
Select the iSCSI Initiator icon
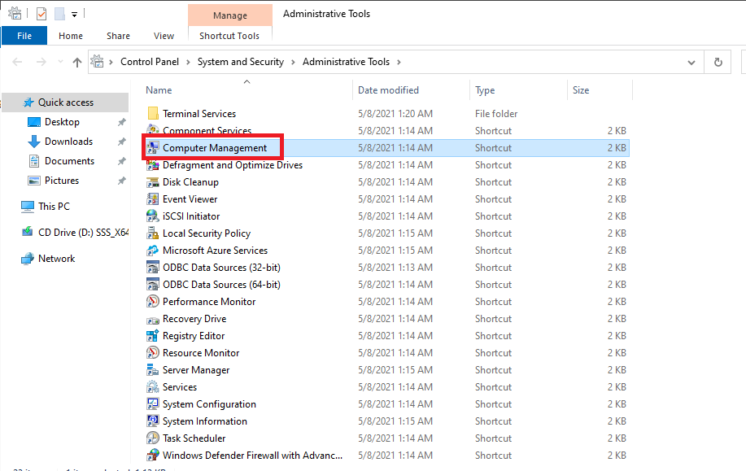point(153,216)
